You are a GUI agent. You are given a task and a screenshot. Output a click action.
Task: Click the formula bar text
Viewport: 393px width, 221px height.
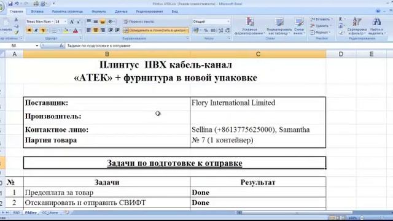[99, 45]
